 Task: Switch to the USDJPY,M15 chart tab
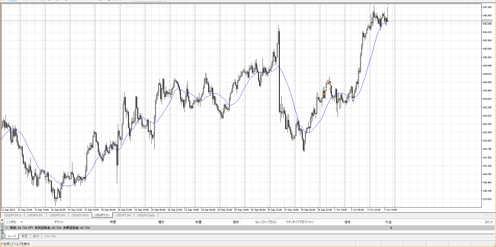tap(13, 215)
